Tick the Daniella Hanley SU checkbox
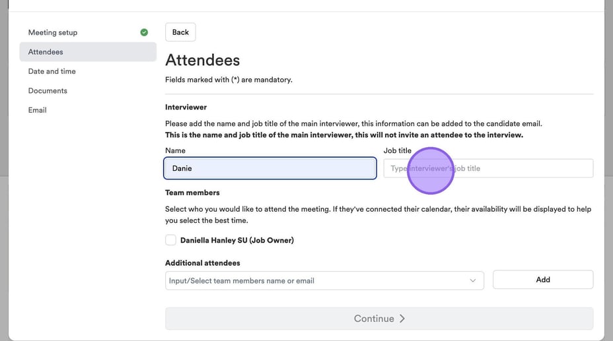 [x=171, y=240]
